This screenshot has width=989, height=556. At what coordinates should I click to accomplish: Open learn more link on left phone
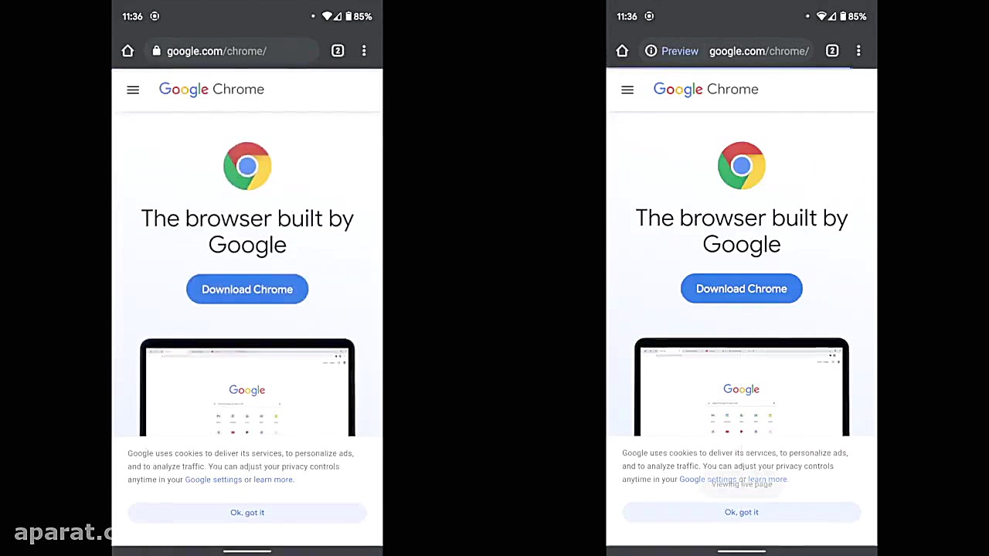[274, 480]
